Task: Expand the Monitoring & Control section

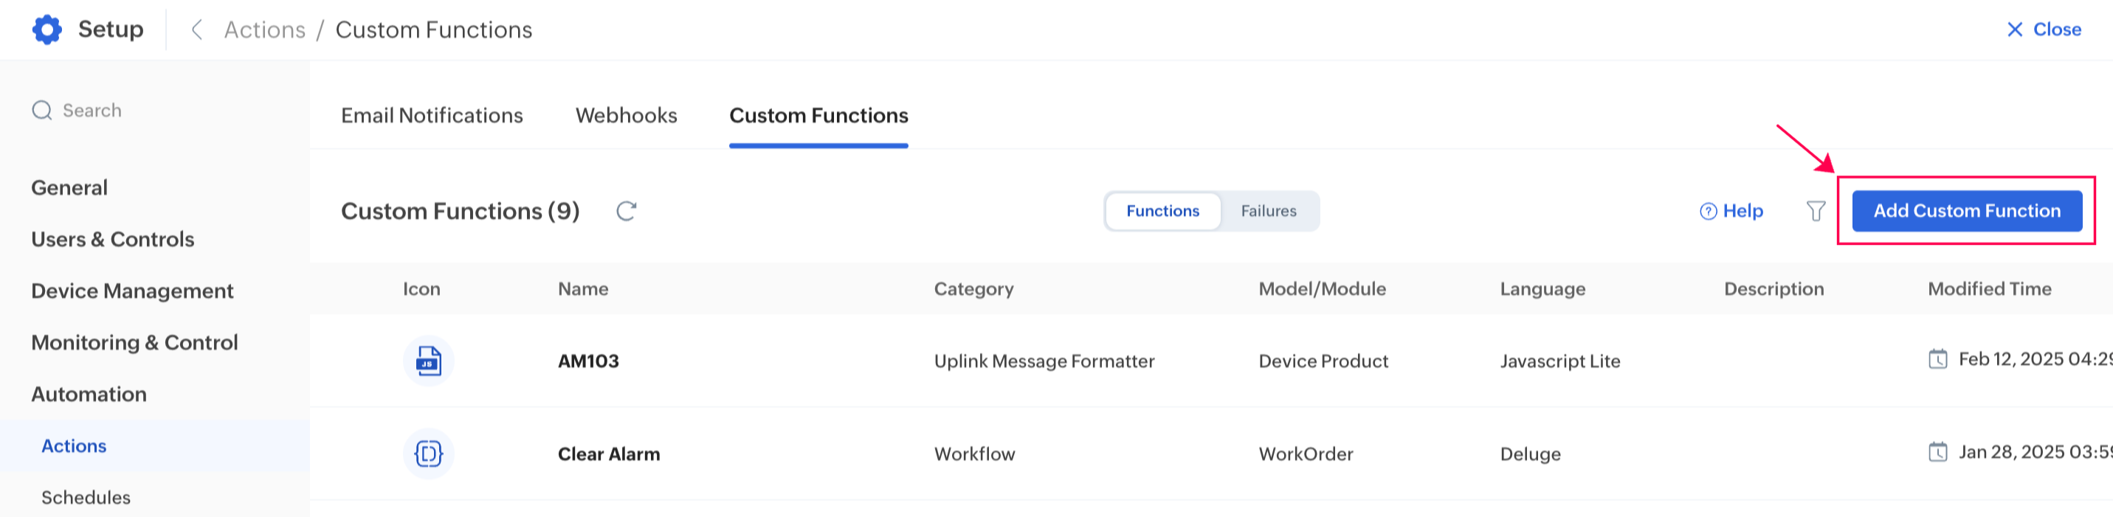Action: pyautogui.click(x=134, y=342)
